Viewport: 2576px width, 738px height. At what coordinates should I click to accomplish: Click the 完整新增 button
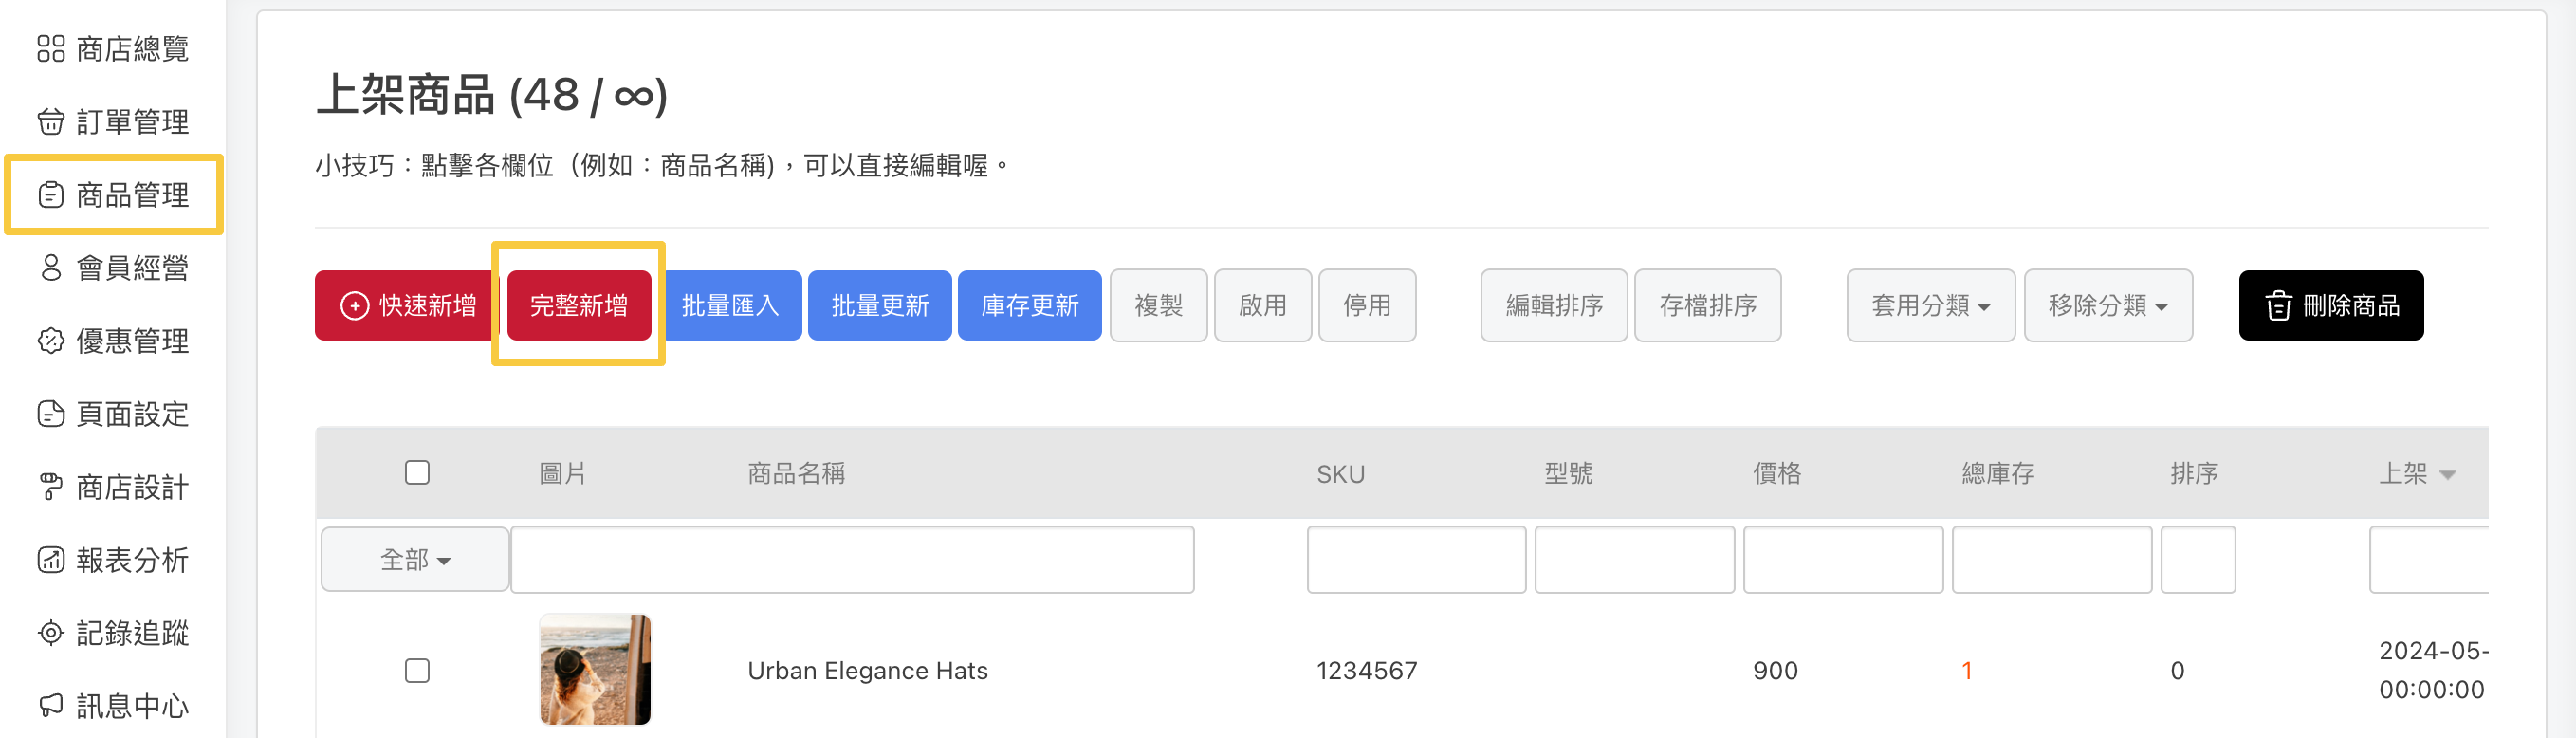tap(579, 306)
